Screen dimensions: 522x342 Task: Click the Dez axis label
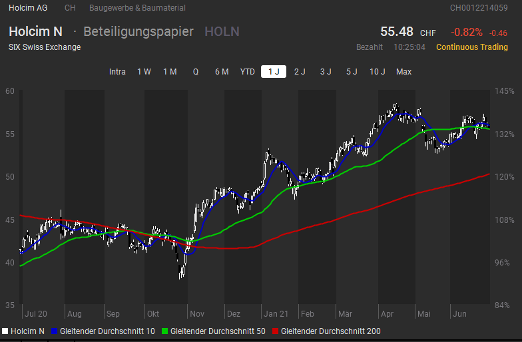[x=233, y=314]
